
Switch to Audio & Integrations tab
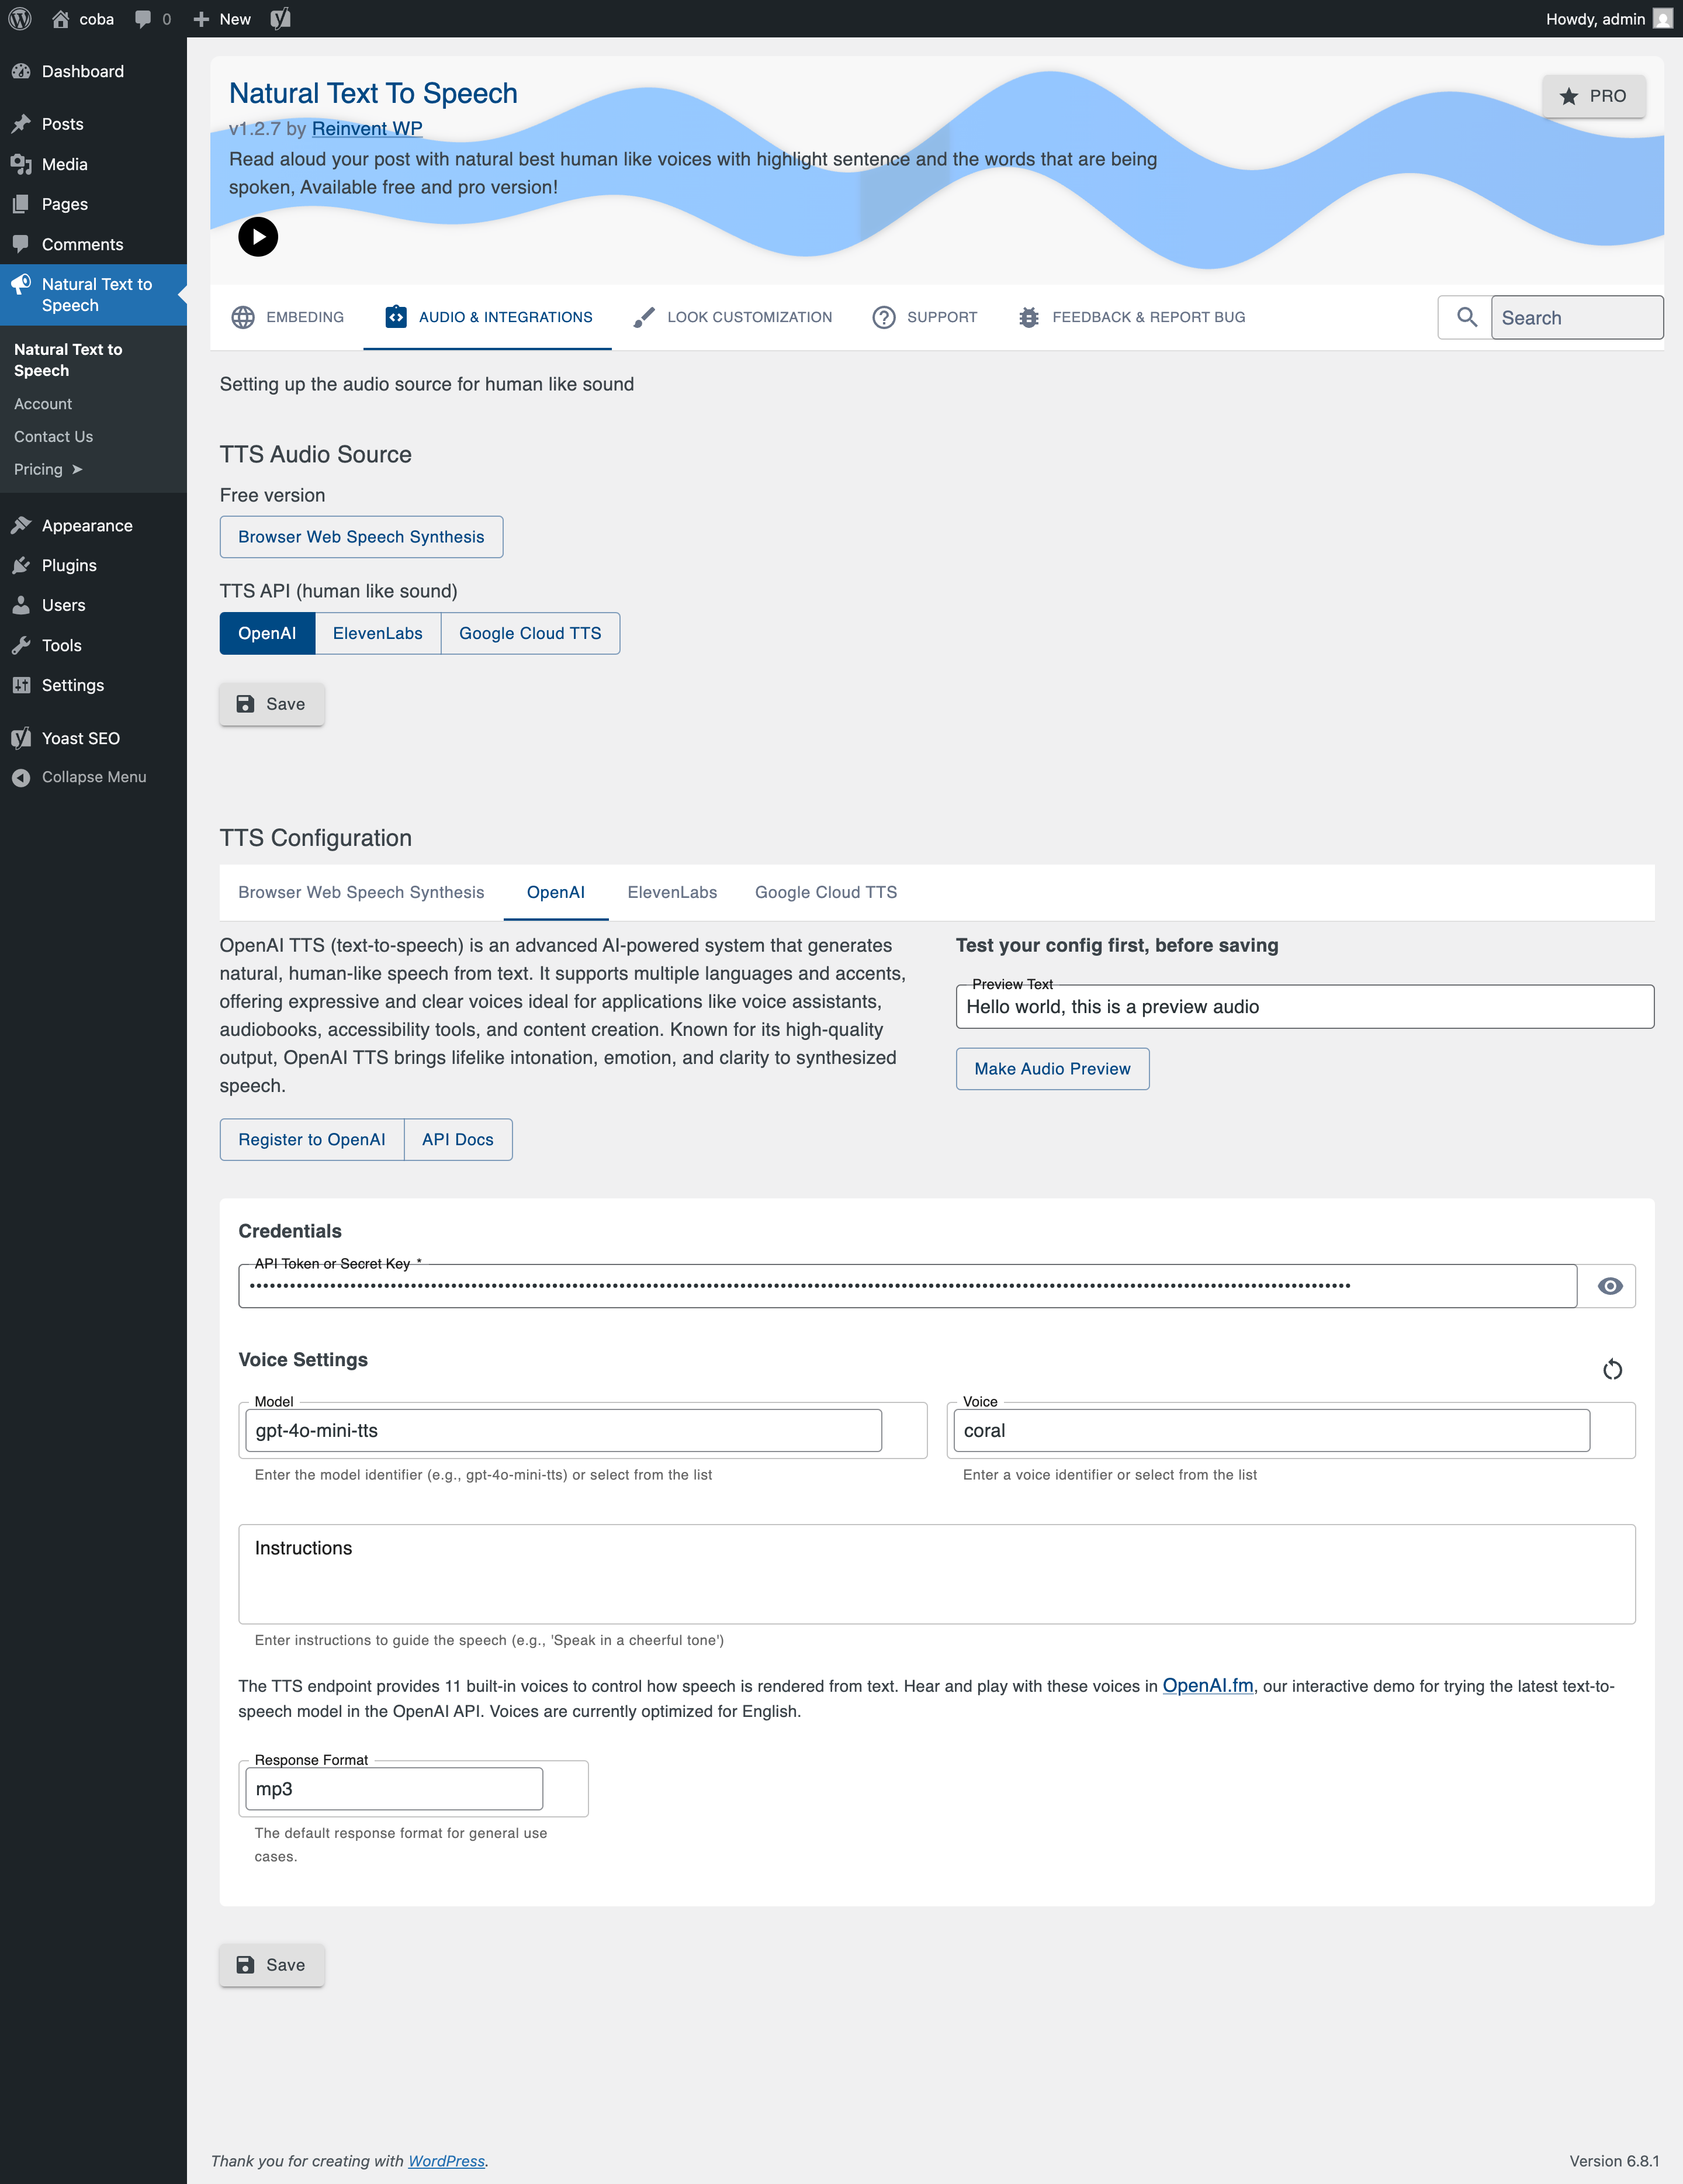coord(488,317)
